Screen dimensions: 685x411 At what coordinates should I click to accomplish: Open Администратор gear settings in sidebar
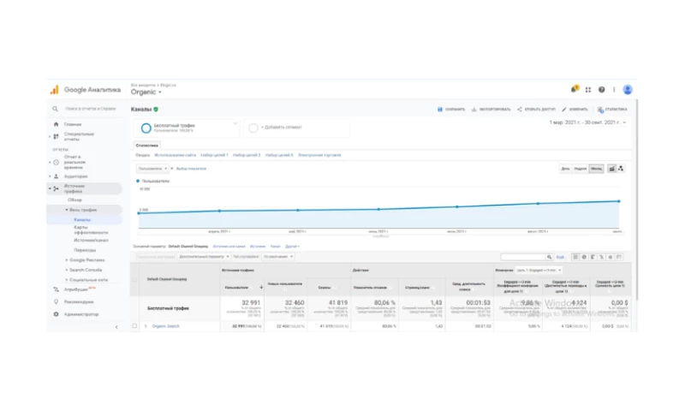click(x=56, y=314)
